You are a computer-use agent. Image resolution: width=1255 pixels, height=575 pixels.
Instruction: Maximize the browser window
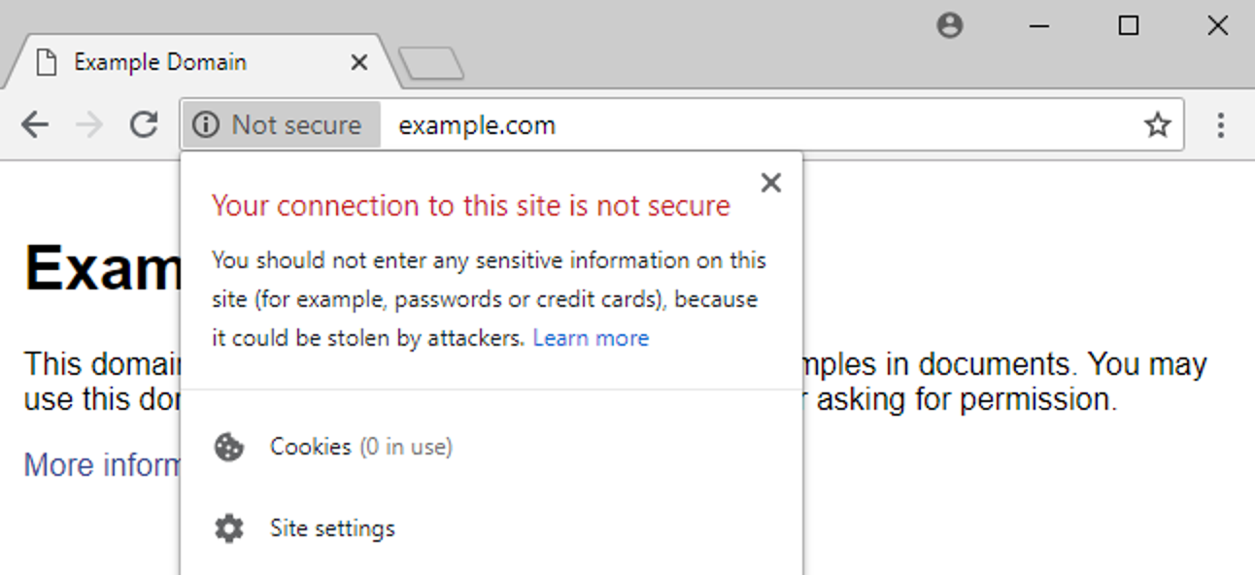point(1129,26)
